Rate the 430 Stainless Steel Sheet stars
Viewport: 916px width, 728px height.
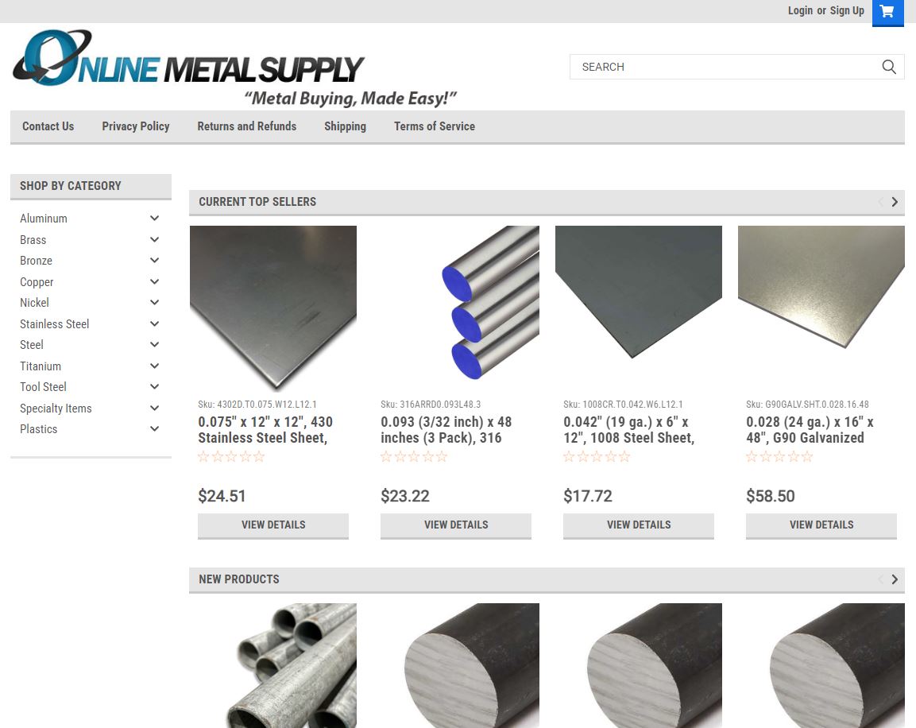point(231,457)
